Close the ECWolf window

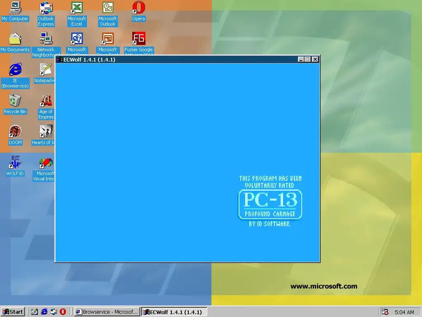point(315,59)
